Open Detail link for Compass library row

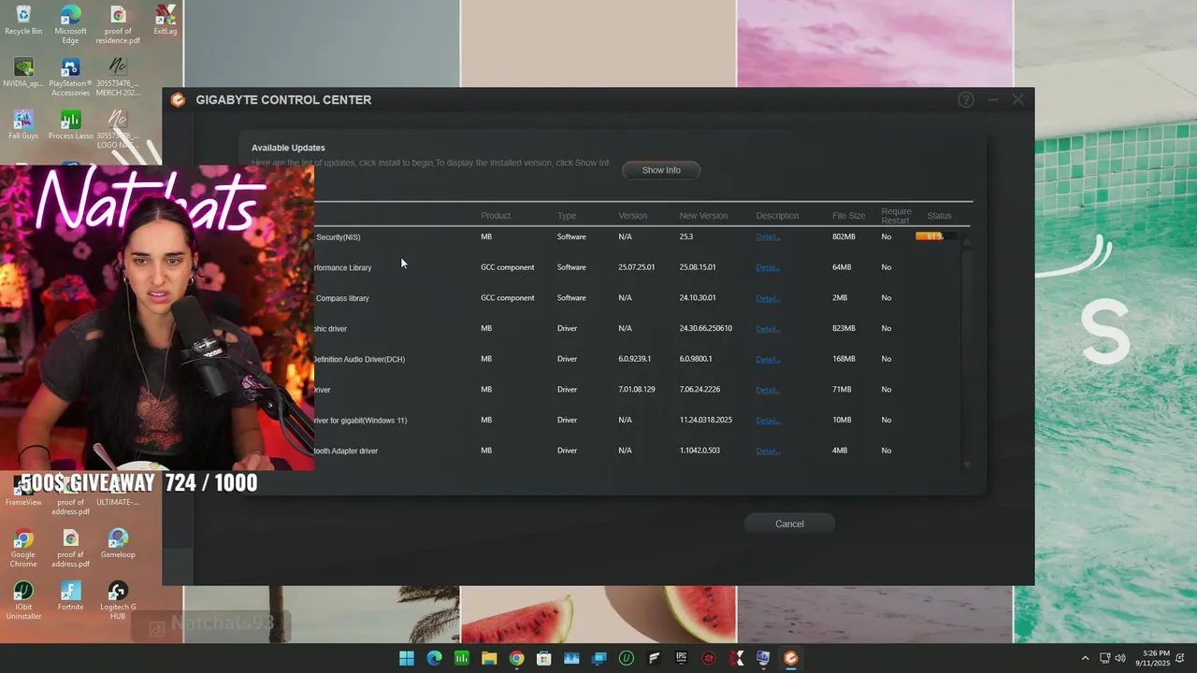click(768, 298)
